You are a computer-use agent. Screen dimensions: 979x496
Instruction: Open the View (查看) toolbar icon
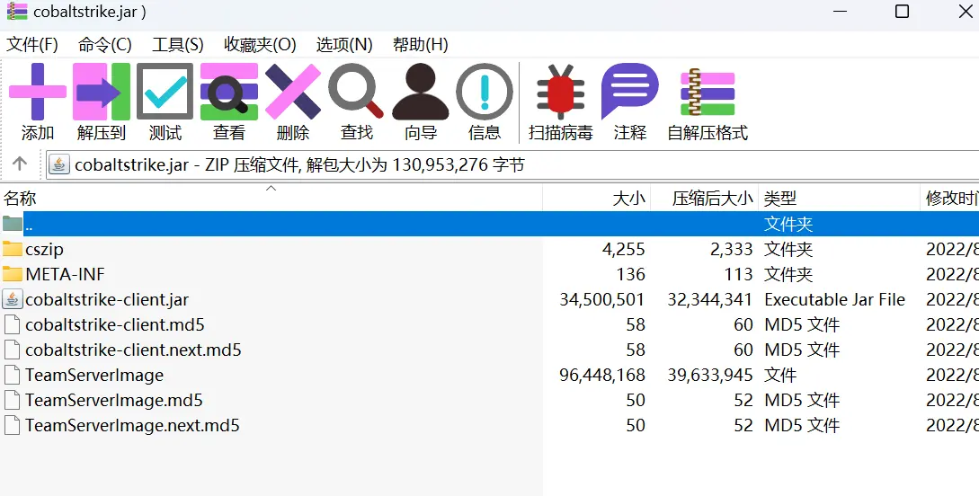(228, 102)
